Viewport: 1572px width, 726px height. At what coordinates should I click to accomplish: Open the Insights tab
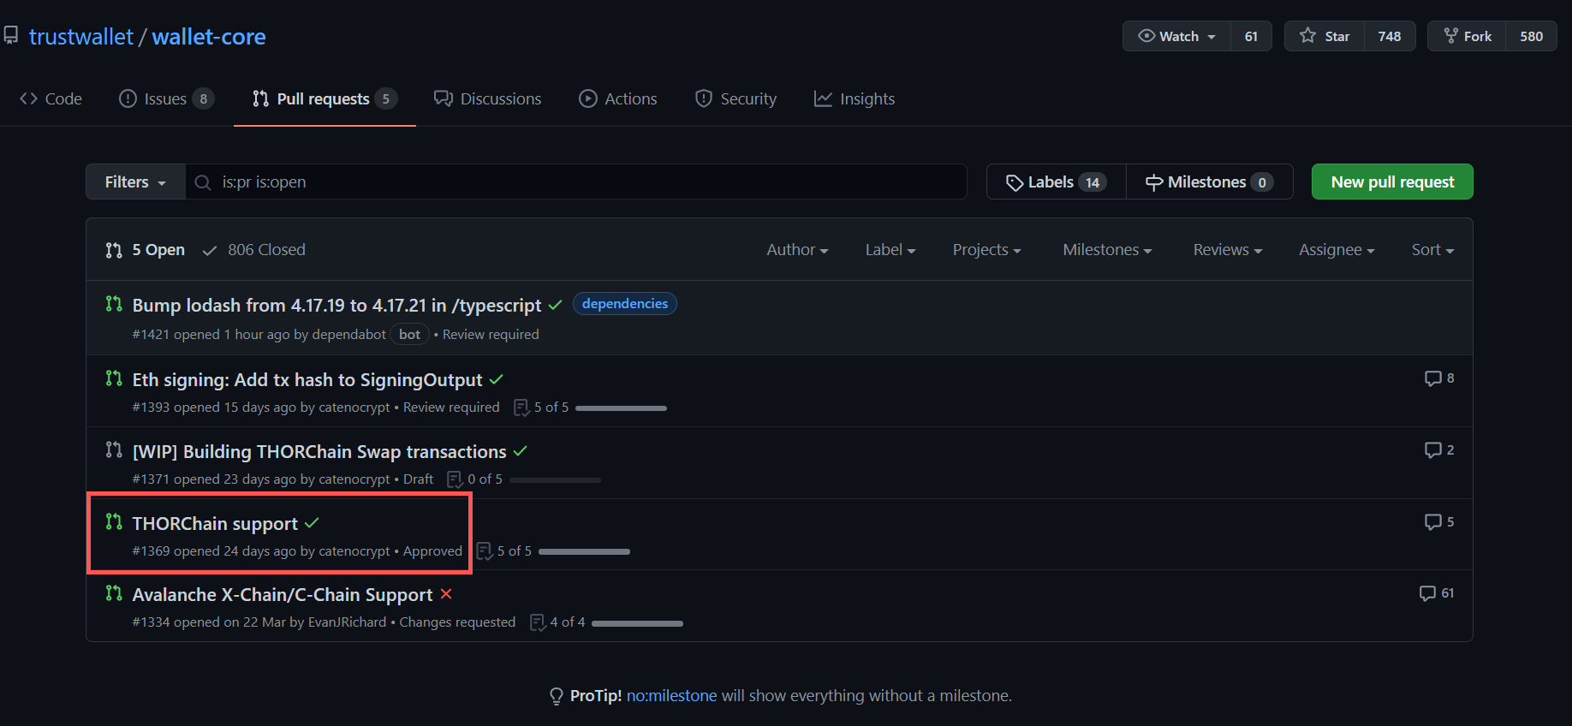[854, 98]
